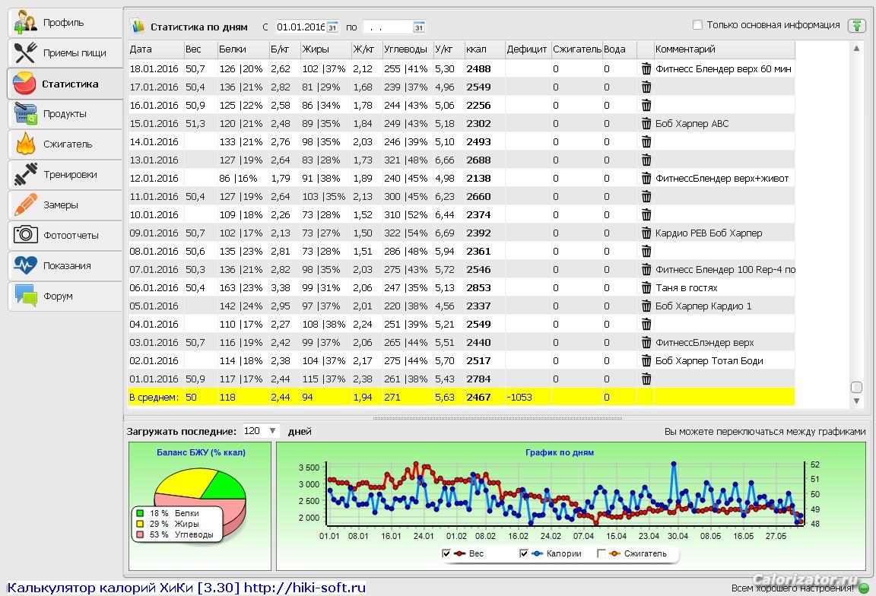Click the Жиры column header

coord(325,49)
